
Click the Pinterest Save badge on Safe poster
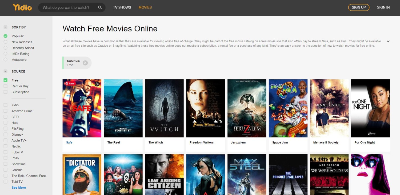pyautogui.click(x=70, y=83)
